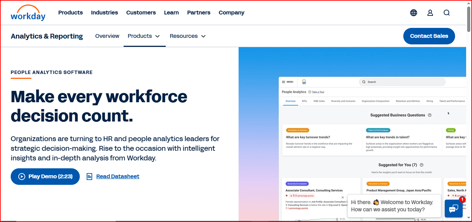Image resolution: width=472 pixels, height=222 pixels.
Task: Click 'People Analytics' title in demo
Action: coord(294,92)
